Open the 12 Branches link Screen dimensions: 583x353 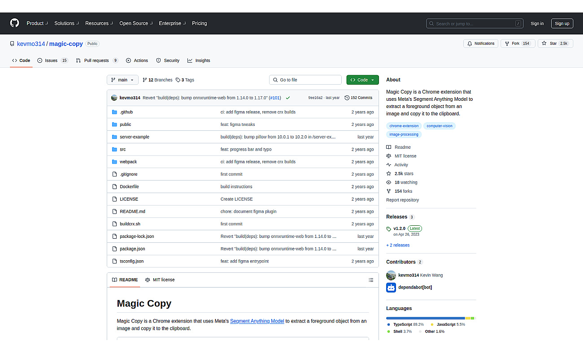coord(157,80)
